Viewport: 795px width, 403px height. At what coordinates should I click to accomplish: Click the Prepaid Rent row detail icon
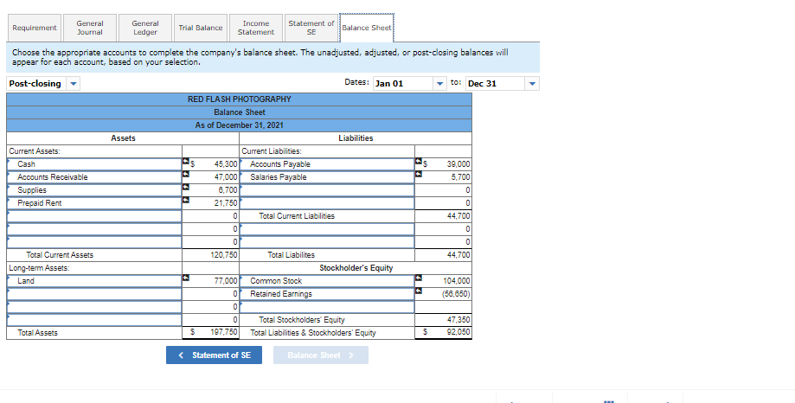click(x=186, y=201)
